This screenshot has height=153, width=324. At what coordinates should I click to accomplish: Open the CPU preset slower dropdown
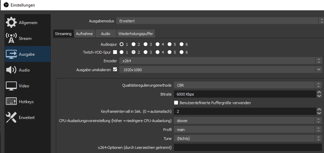click(x=248, y=120)
